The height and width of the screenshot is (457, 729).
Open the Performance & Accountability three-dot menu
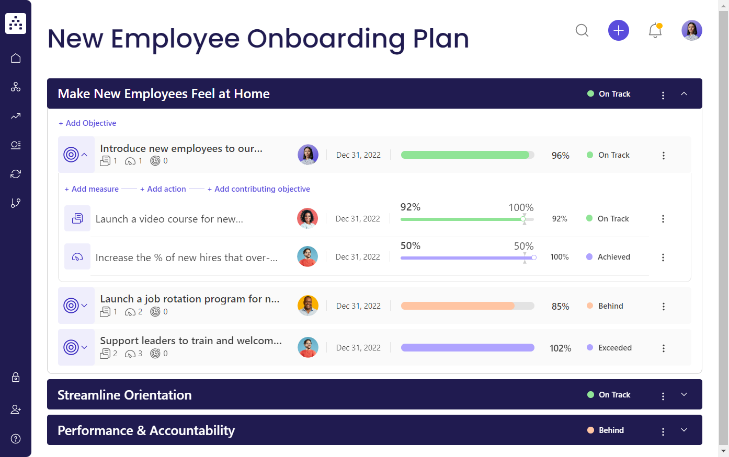tap(663, 430)
